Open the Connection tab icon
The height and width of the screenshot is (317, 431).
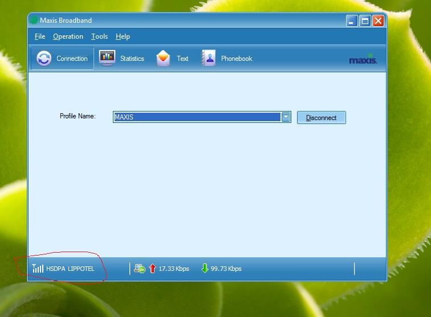point(44,59)
